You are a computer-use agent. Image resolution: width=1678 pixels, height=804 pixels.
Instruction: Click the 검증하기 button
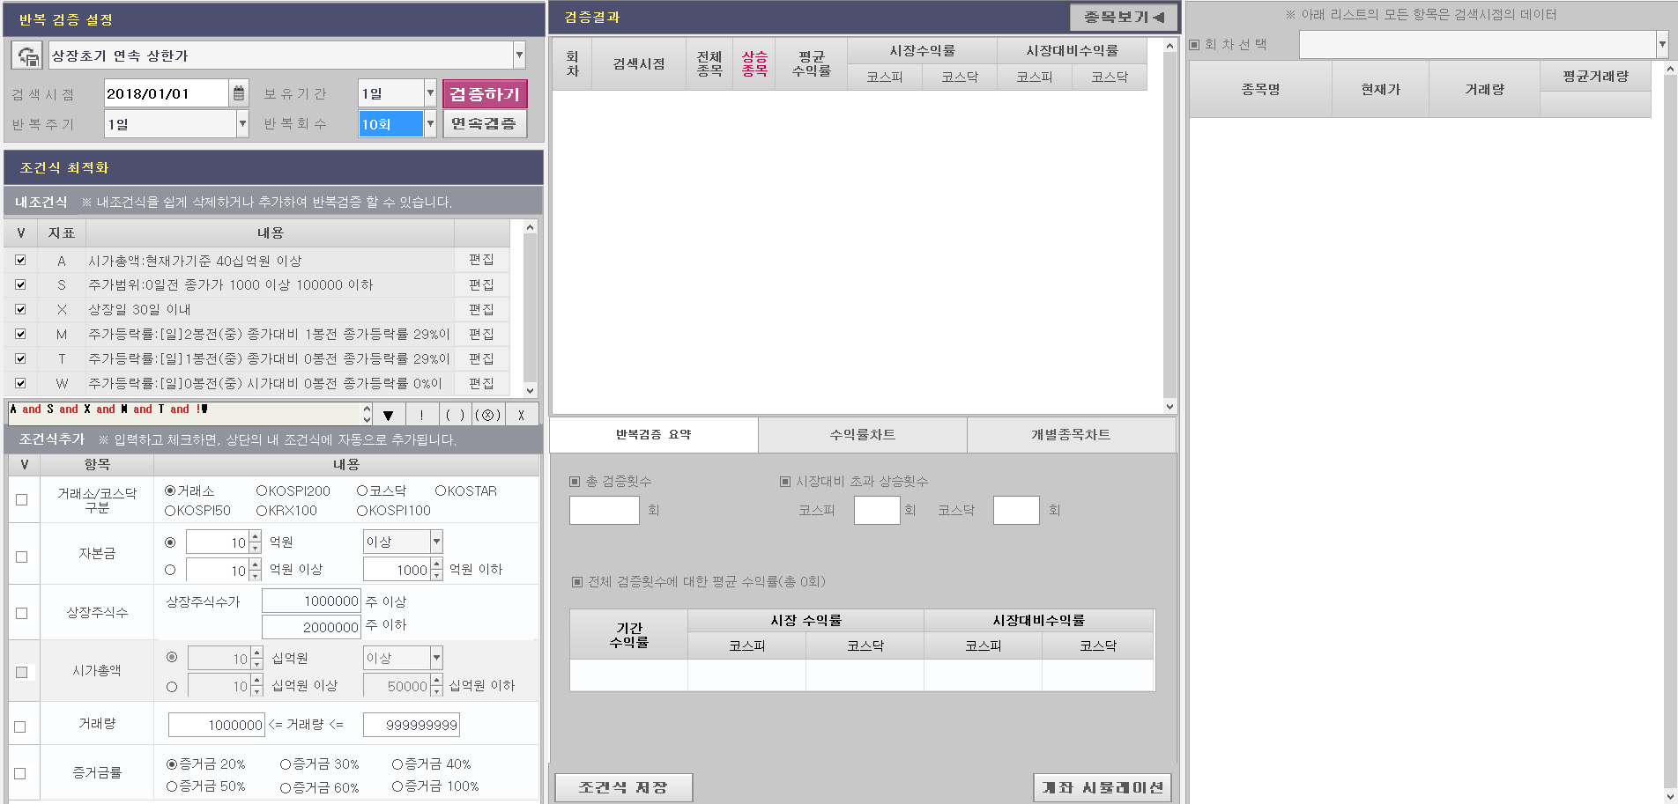(485, 93)
